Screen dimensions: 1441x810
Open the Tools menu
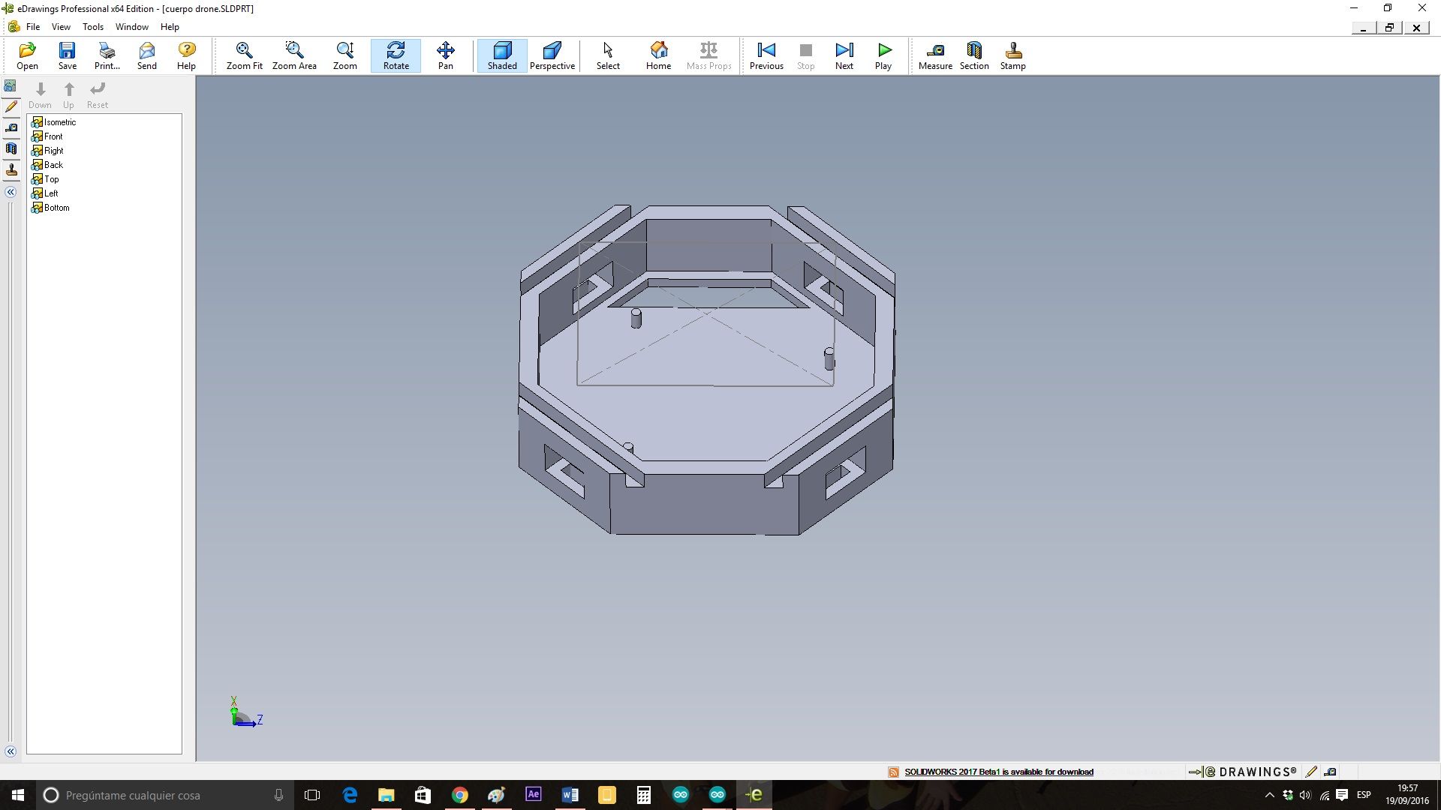tap(93, 27)
